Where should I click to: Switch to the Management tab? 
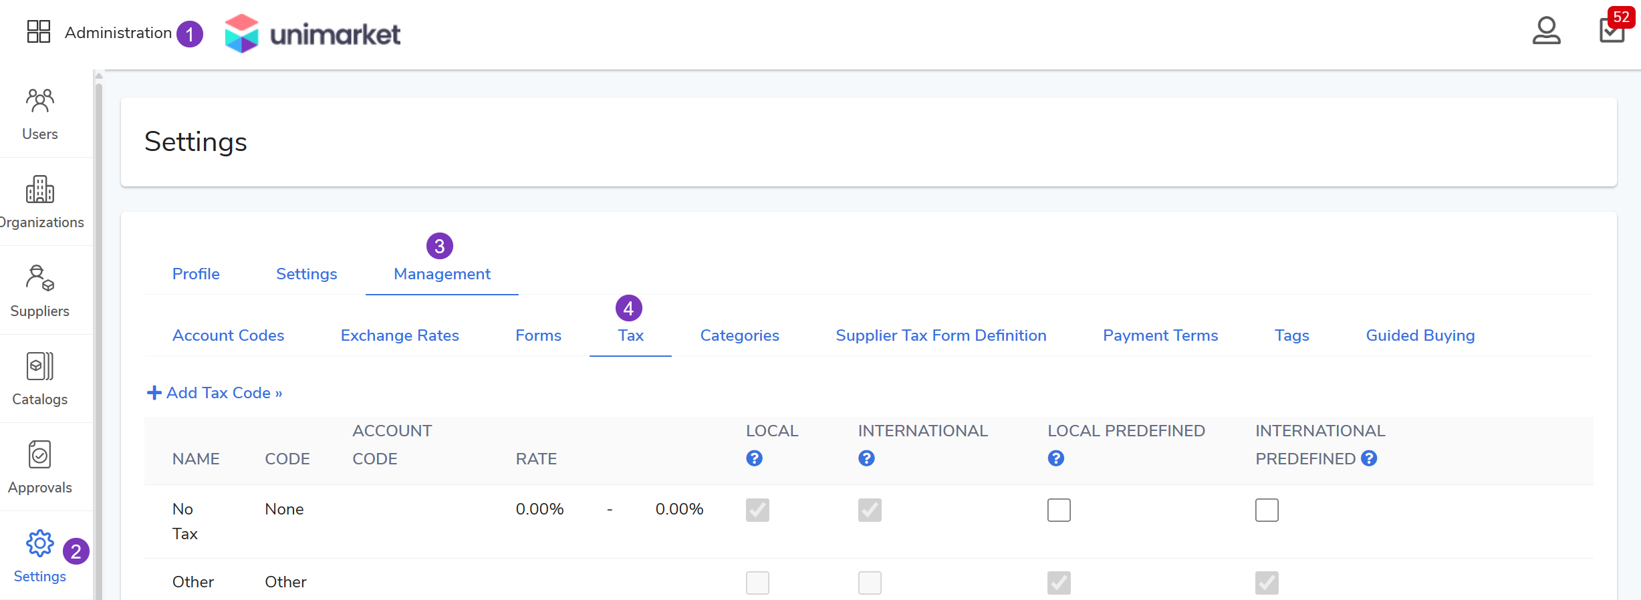click(442, 274)
